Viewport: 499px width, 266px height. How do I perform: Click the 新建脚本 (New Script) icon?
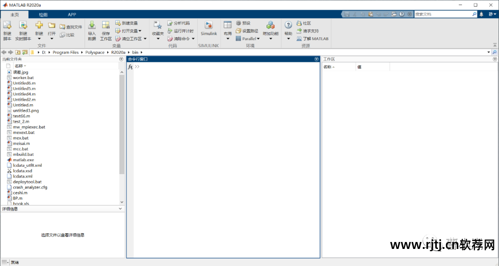point(7,25)
